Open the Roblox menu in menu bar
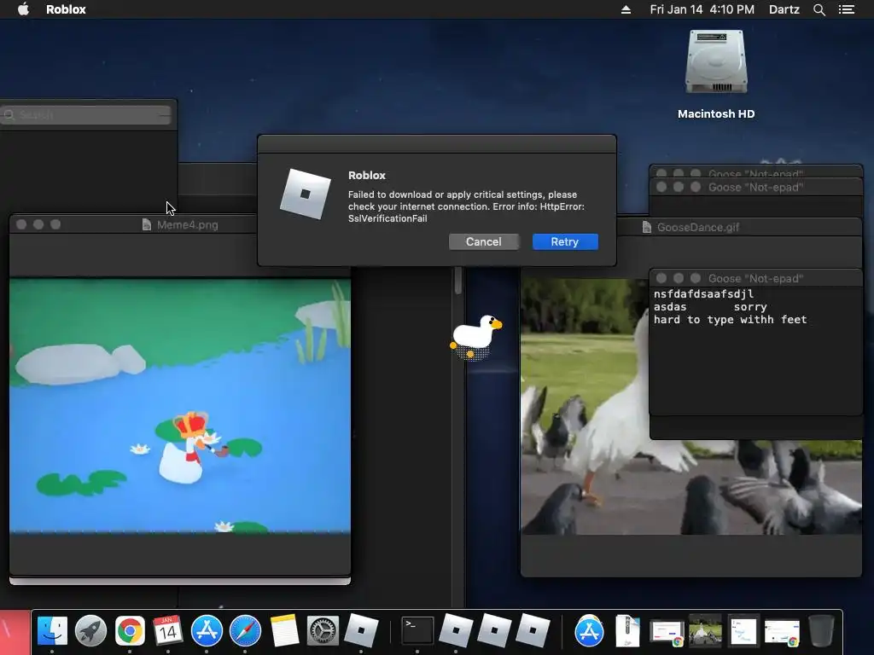This screenshot has height=655, width=874. [x=66, y=9]
